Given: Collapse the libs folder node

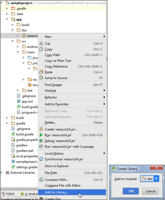Looking at the screenshot, I should [x=13, y=30].
